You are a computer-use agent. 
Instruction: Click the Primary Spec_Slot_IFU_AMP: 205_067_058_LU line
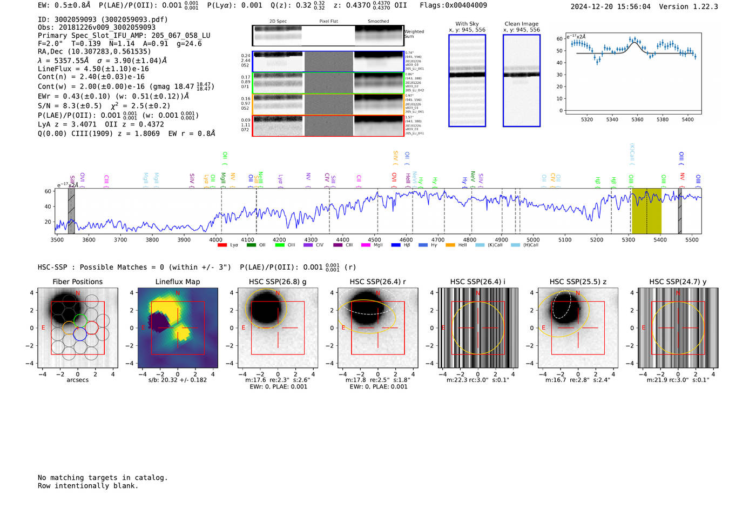pos(124,36)
